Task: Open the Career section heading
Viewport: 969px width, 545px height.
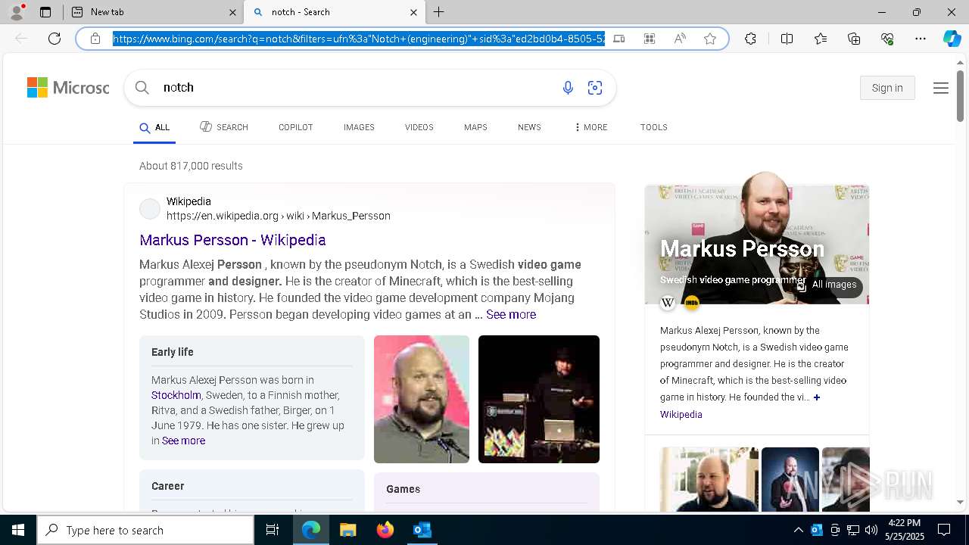Action: coord(168,486)
